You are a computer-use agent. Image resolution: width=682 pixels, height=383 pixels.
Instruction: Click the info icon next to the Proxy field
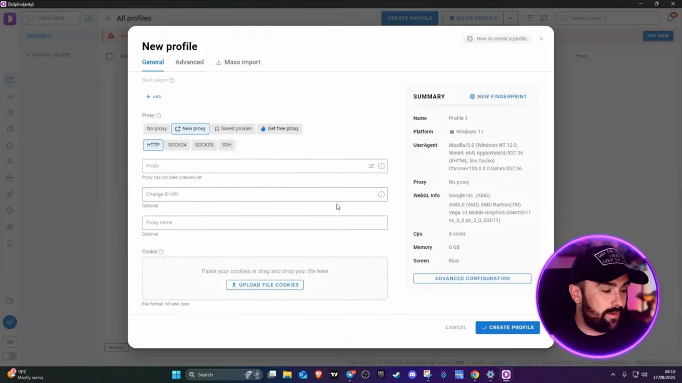(381, 165)
